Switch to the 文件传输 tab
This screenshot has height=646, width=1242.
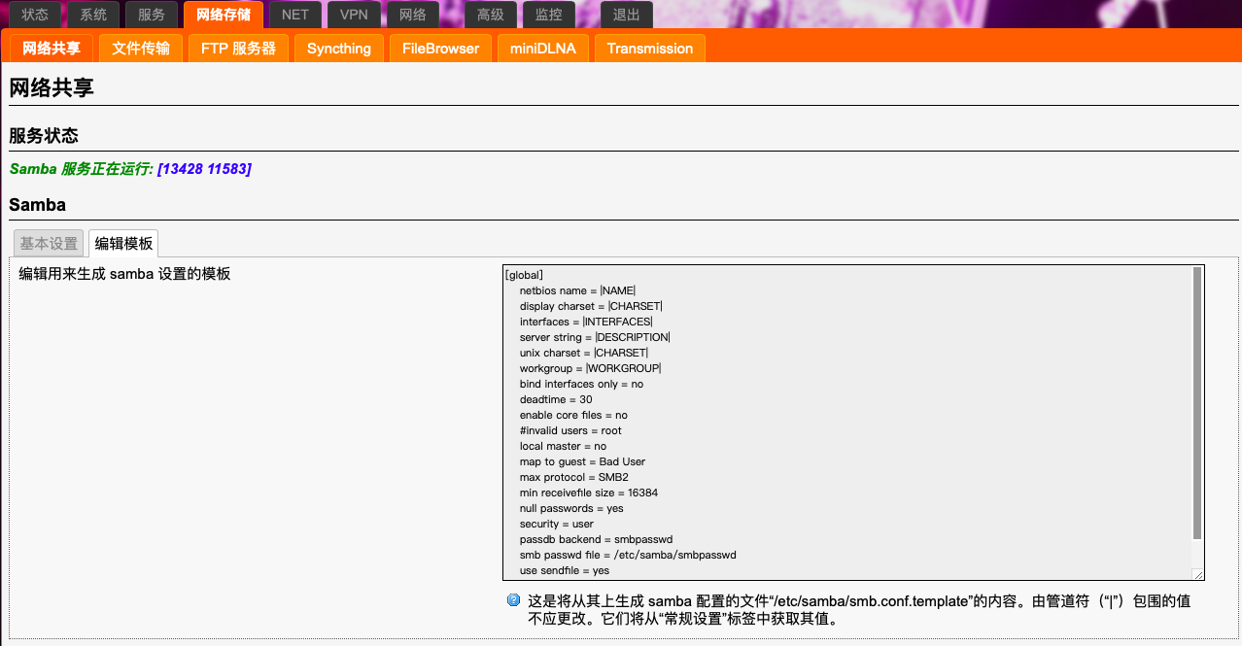click(x=140, y=48)
